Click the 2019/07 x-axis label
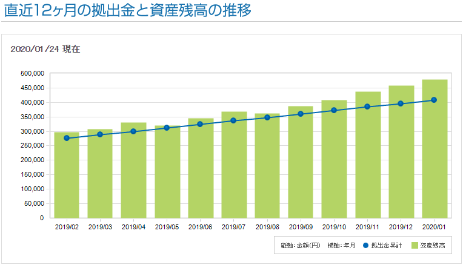 pyautogui.click(x=233, y=227)
